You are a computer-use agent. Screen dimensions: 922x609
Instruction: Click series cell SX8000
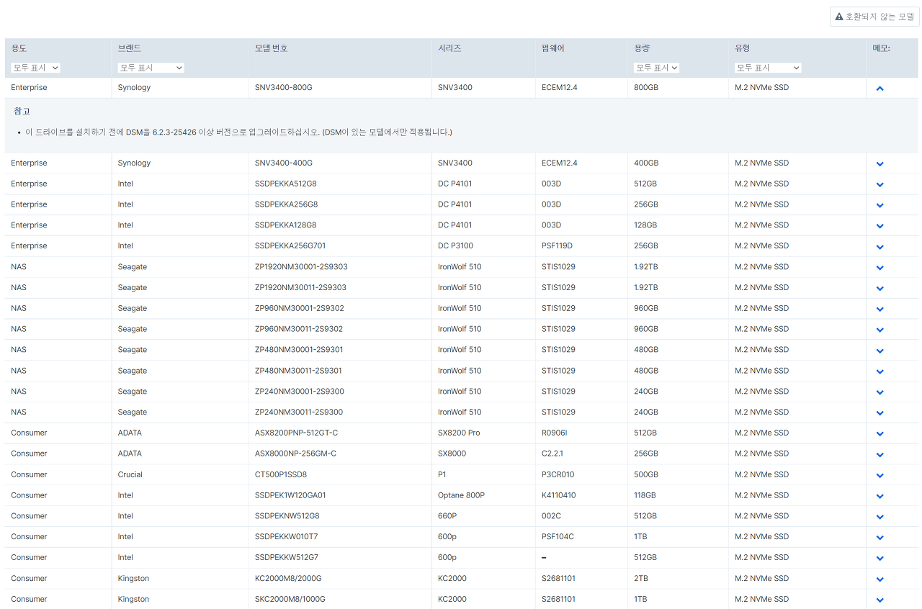pos(452,454)
